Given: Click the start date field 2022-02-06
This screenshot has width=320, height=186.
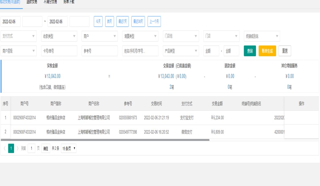Looking at the screenshot, I should click(11, 22).
